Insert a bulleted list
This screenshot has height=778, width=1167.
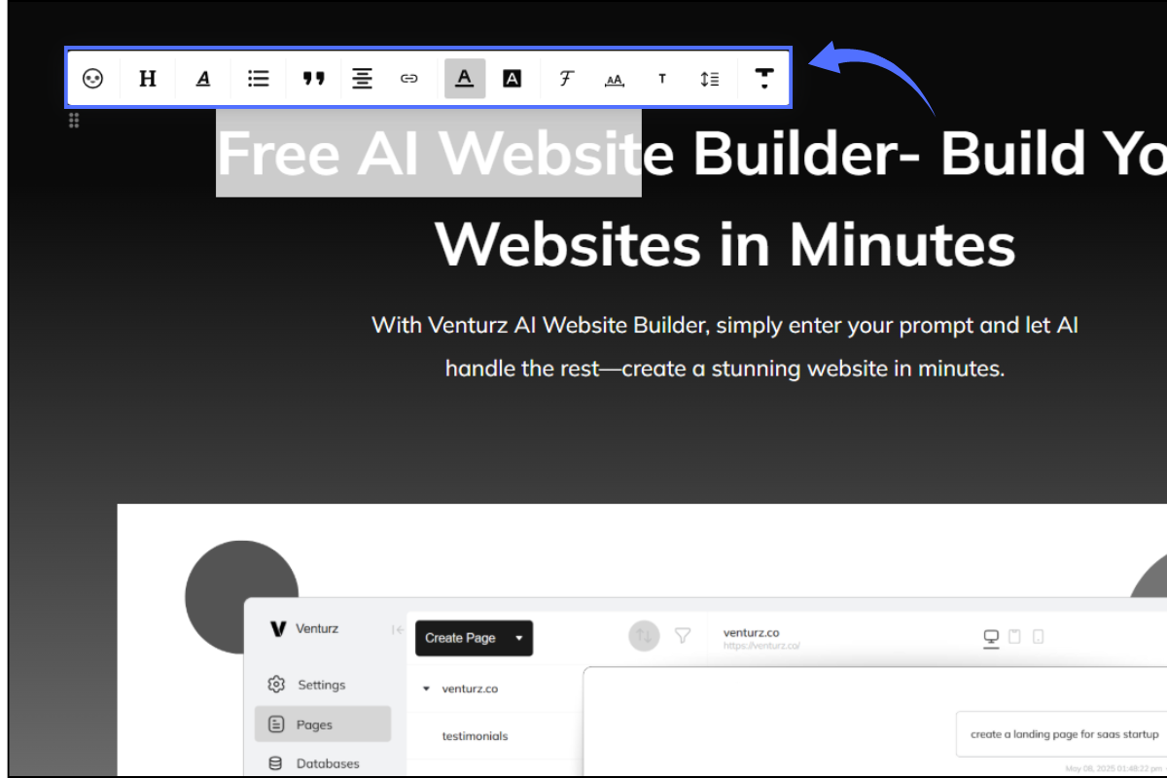258,79
